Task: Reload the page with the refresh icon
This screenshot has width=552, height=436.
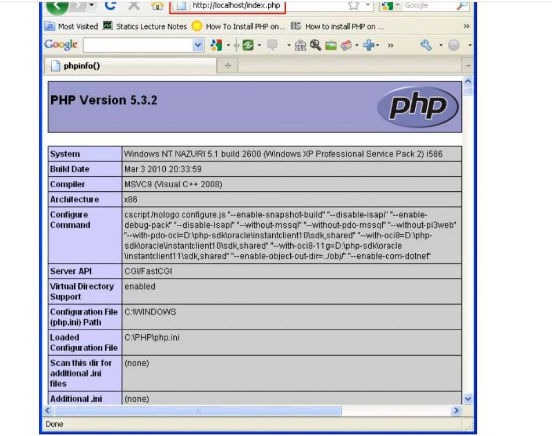Action: coord(111,6)
